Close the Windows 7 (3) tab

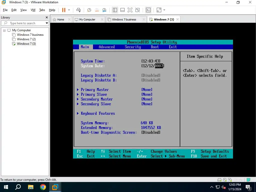[x=177, y=19]
